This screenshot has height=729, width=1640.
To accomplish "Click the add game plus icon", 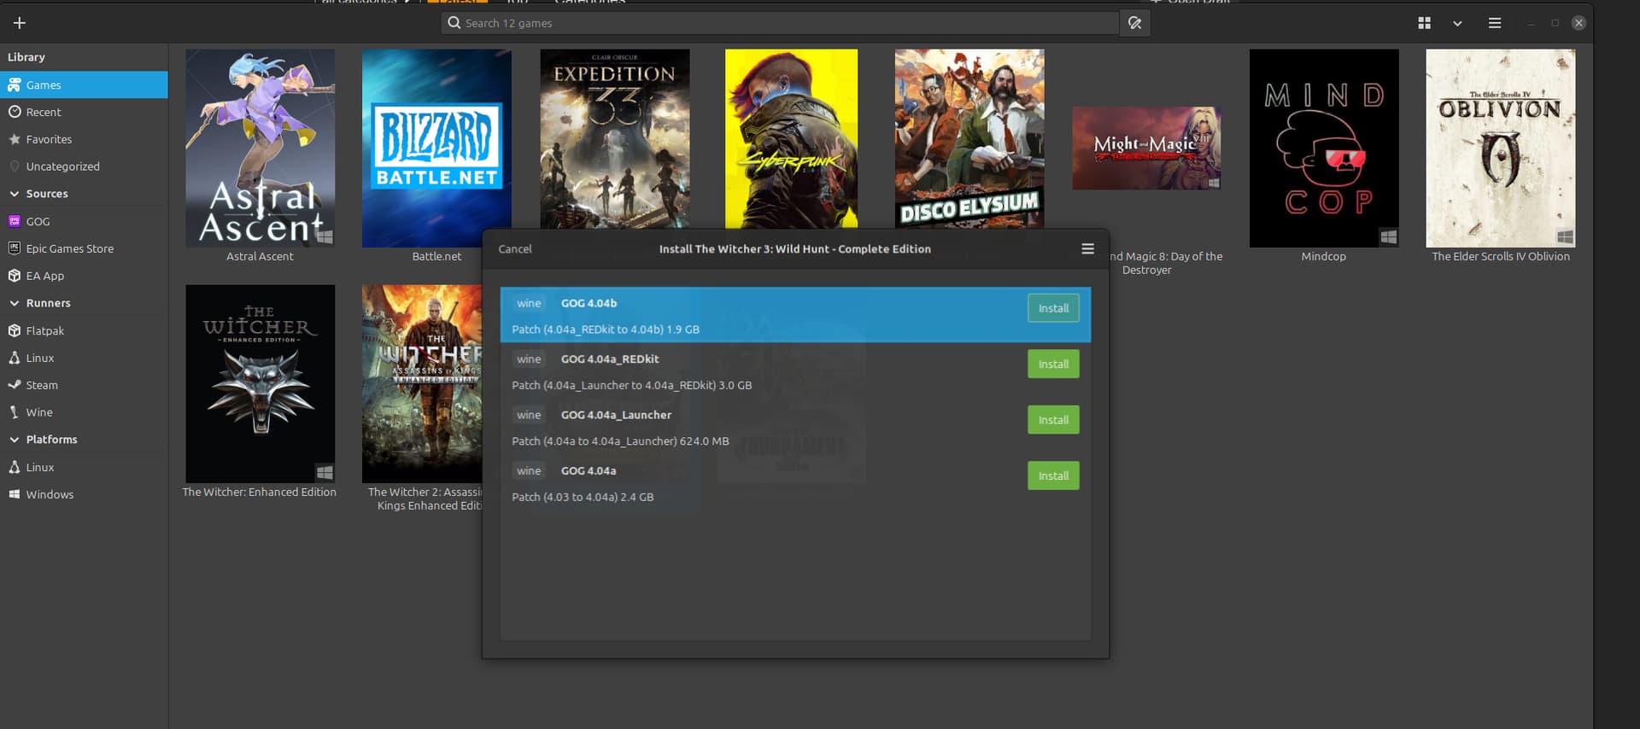I will click(19, 23).
